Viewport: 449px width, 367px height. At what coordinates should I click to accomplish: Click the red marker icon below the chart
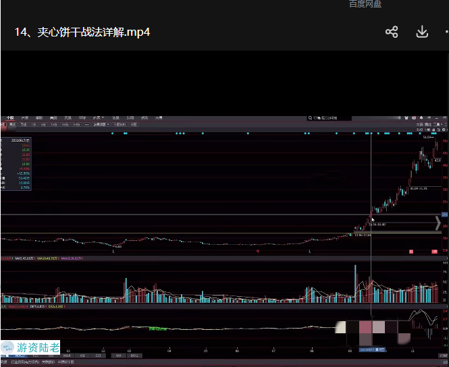coord(411,251)
